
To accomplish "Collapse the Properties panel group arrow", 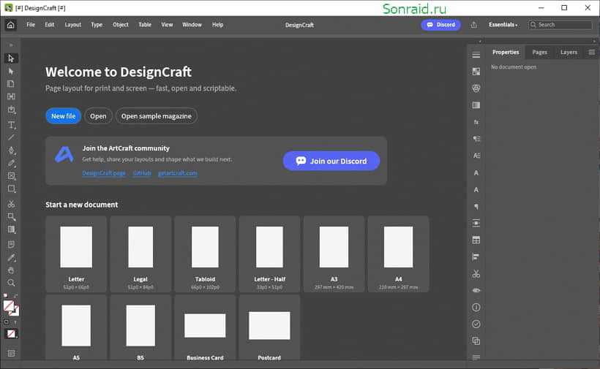I will (x=594, y=41).
